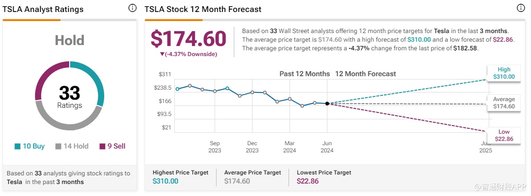
Task: Select the 12 Month Forecast chart heading
Action: point(365,74)
